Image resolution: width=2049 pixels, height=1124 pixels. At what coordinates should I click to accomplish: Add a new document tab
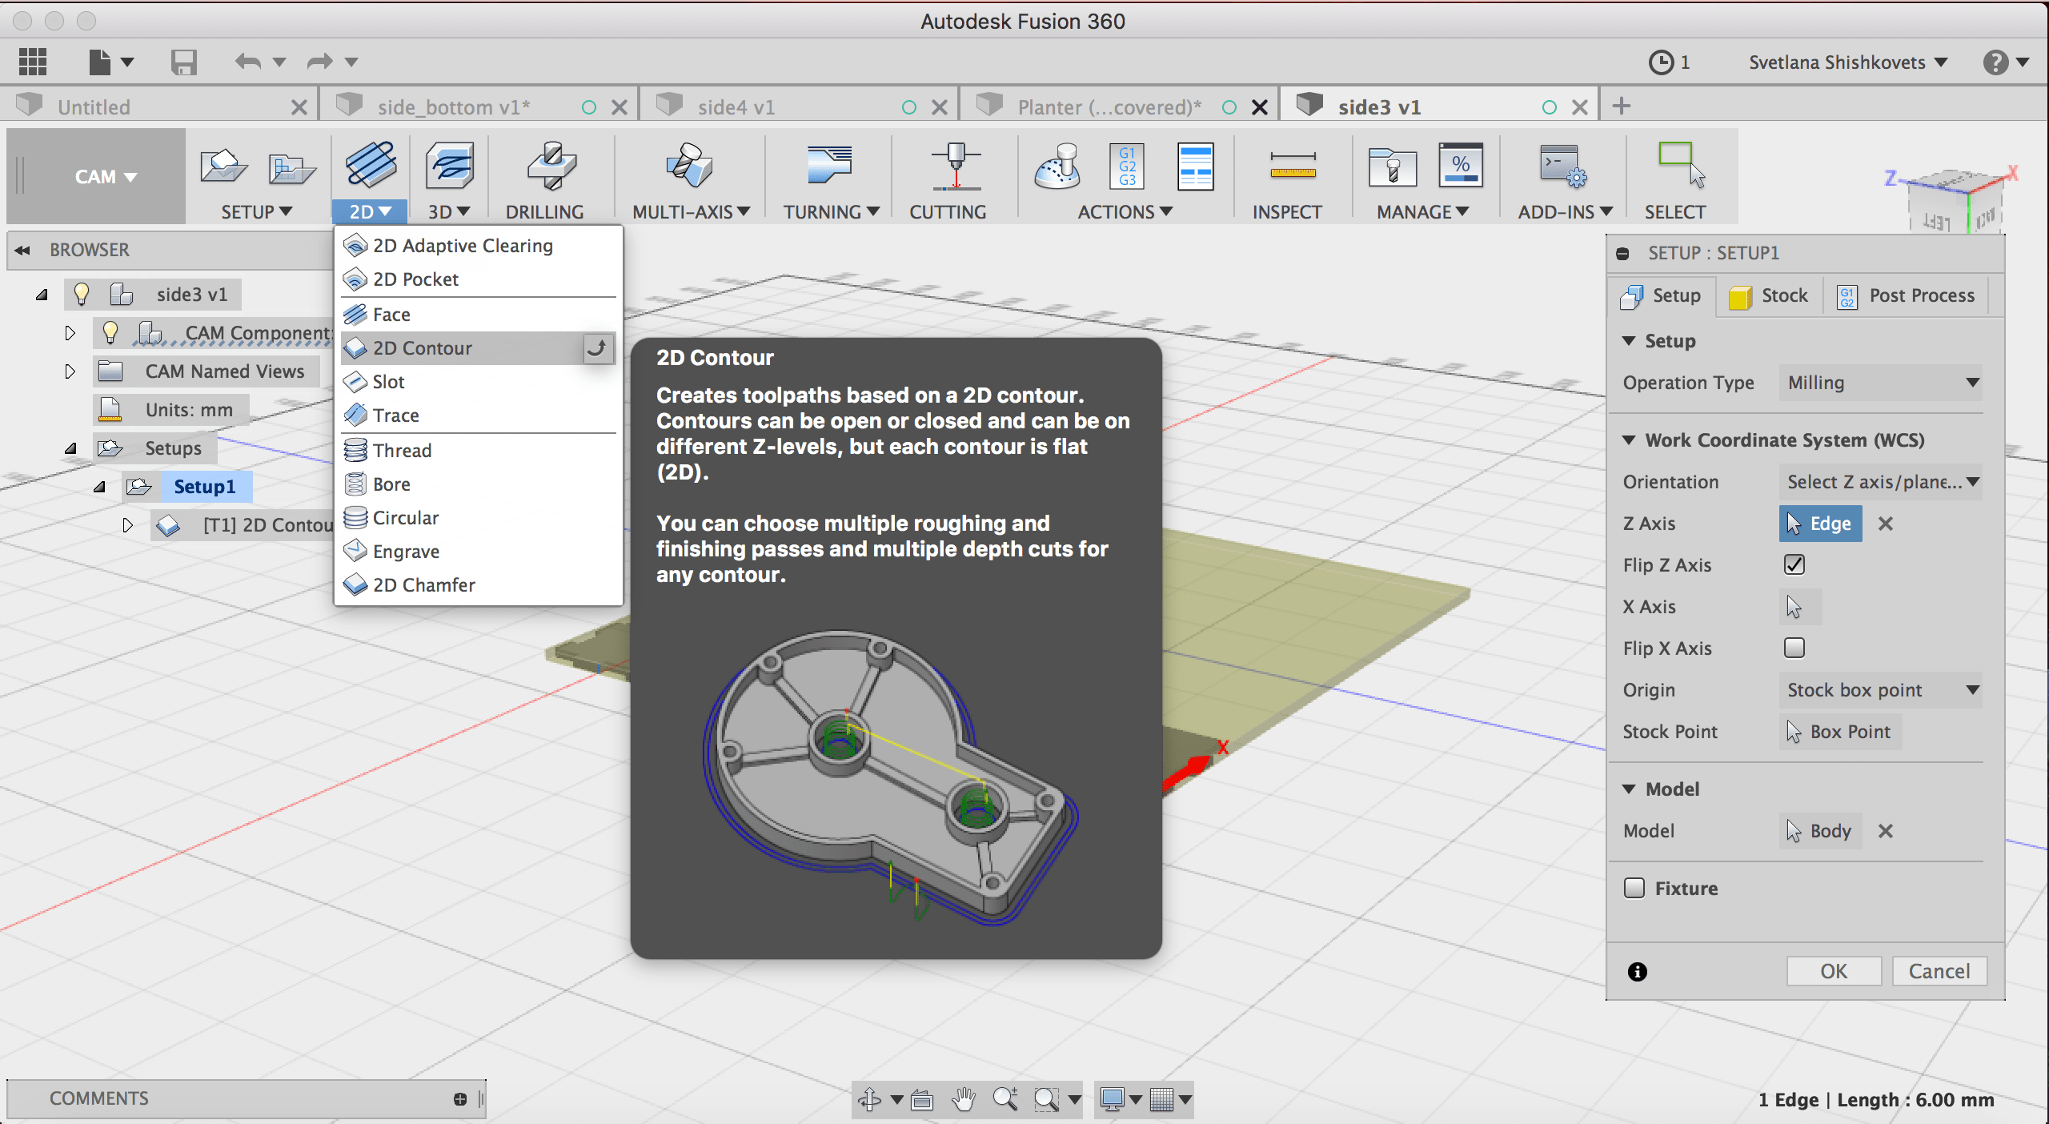tap(1622, 106)
